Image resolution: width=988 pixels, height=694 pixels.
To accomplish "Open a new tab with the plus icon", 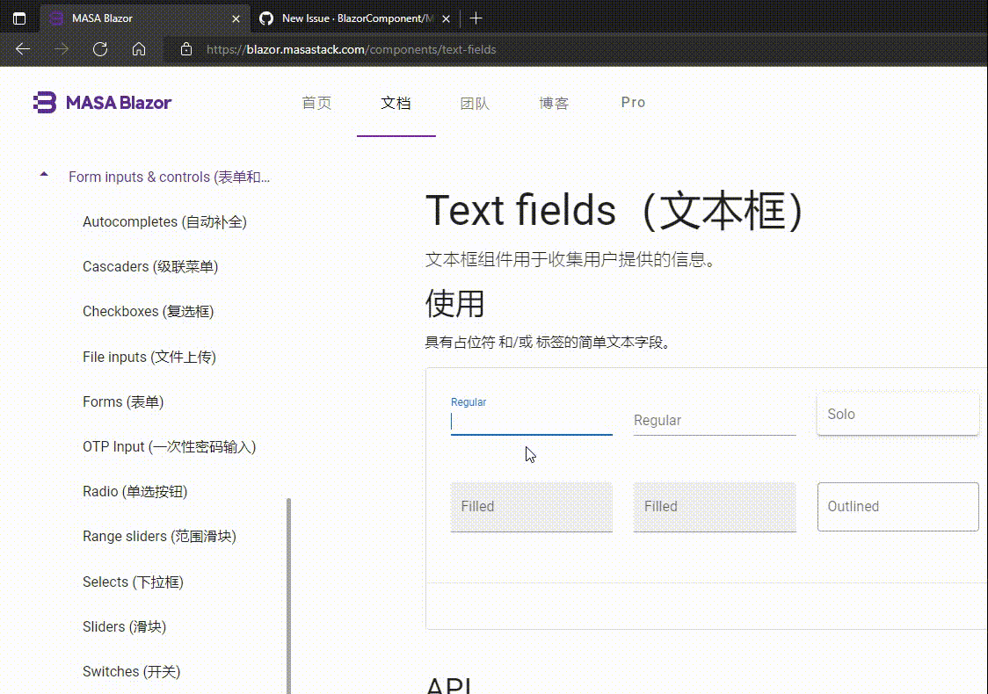I will (x=476, y=18).
